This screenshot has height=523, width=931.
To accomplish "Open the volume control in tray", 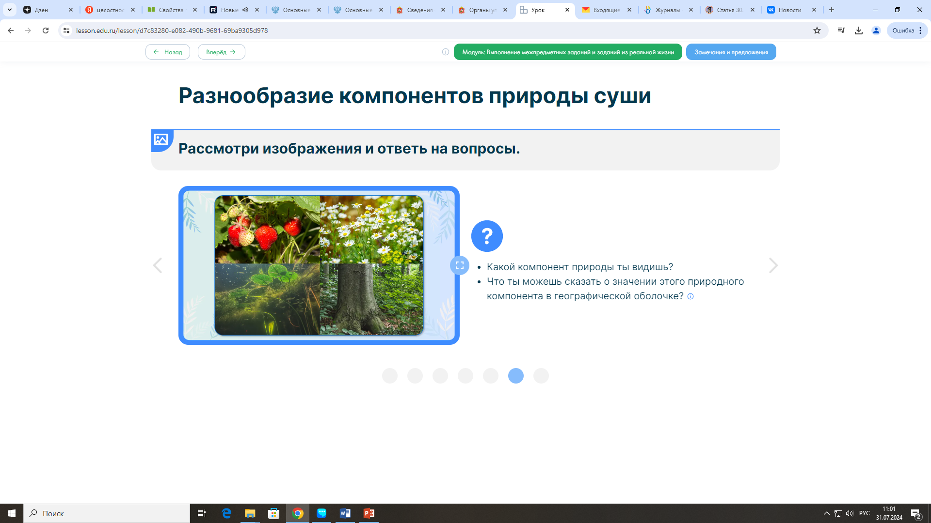I will pos(850,513).
